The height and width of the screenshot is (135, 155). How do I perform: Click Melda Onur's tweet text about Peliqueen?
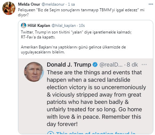(81, 12)
